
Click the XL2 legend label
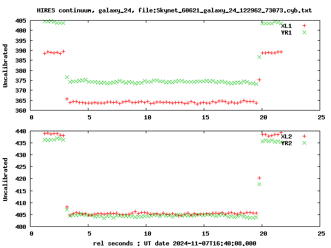pyautogui.click(x=286, y=136)
